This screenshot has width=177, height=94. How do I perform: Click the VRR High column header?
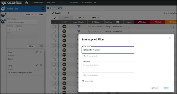click(158, 22)
